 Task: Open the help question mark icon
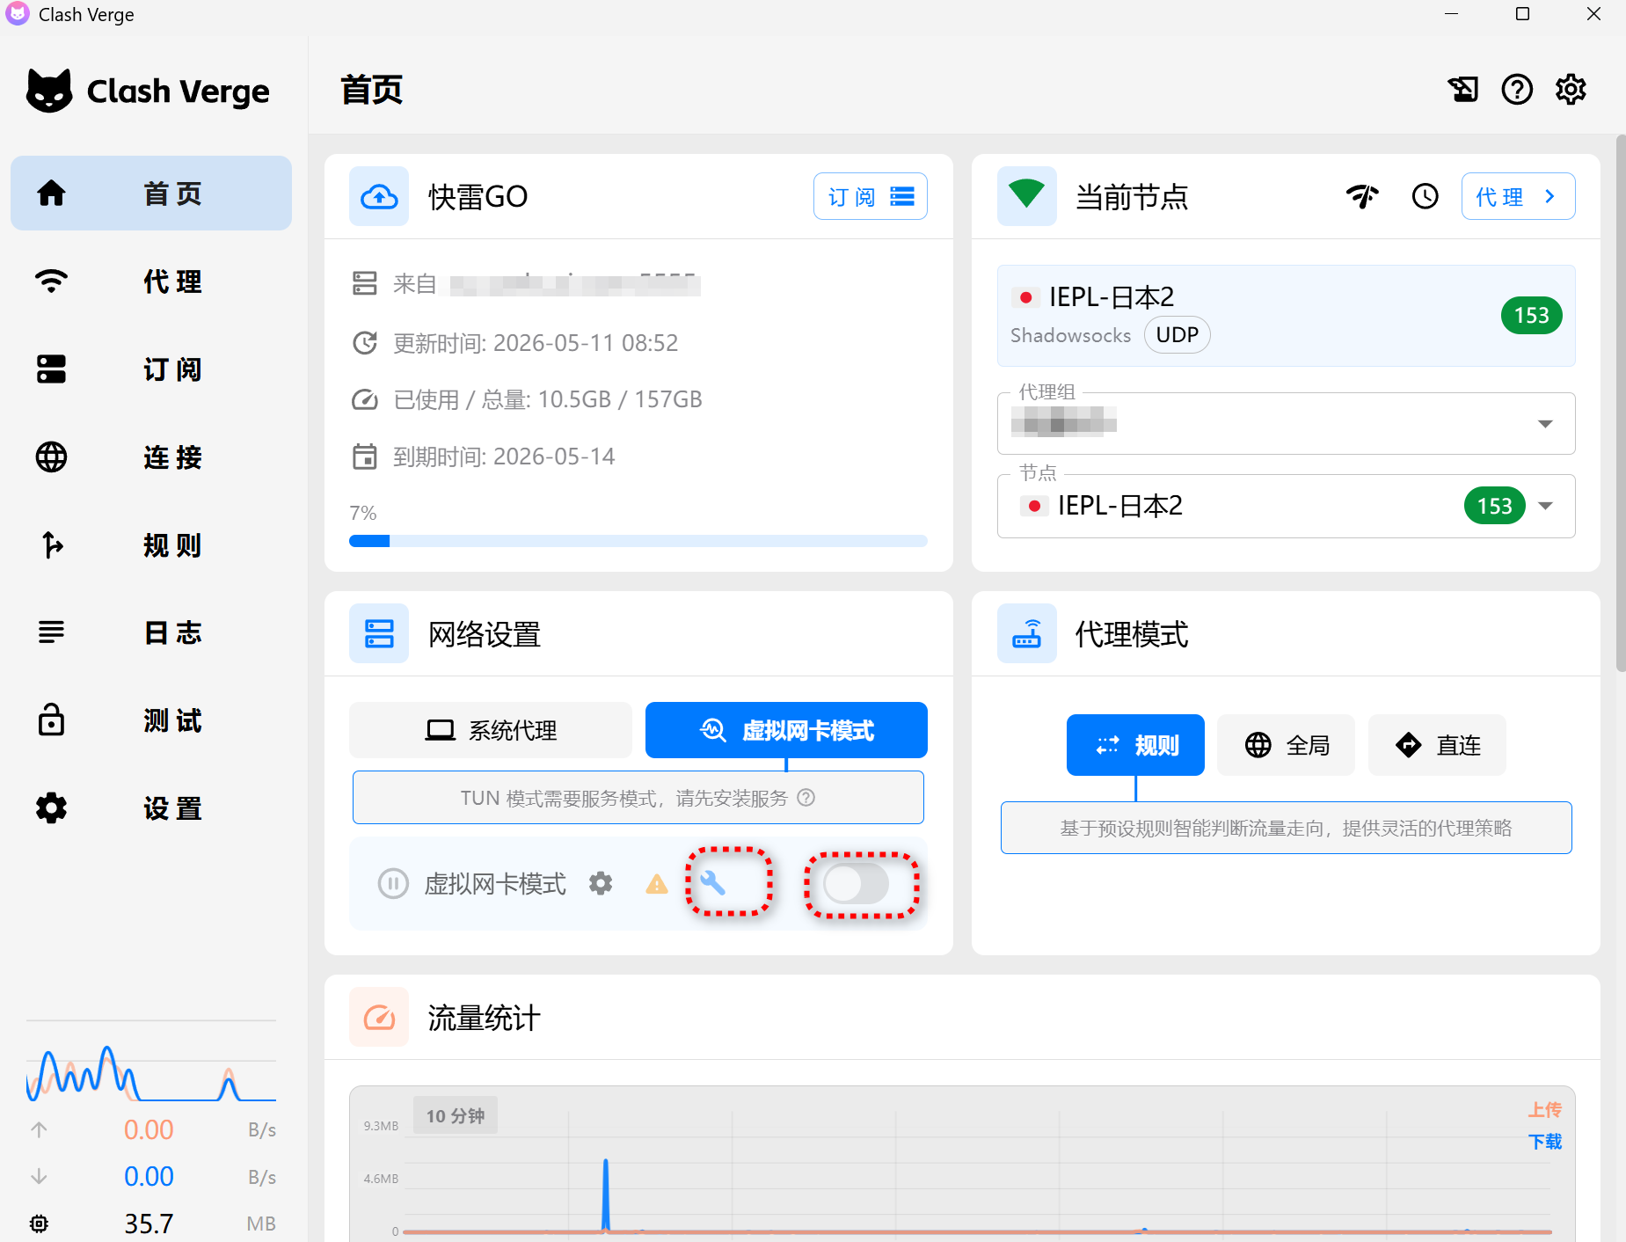[1517, 89]
